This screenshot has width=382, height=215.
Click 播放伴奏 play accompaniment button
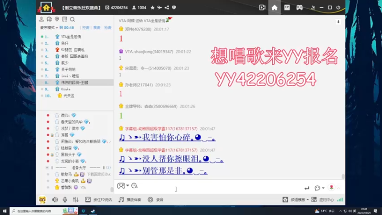click(130, 200)
